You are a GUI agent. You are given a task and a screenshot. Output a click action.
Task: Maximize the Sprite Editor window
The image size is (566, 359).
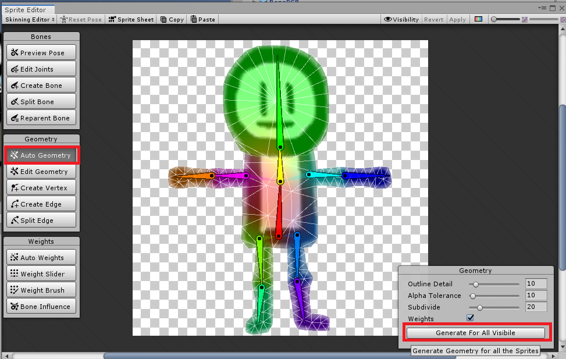pyautogui.click(x=552, y=8)
